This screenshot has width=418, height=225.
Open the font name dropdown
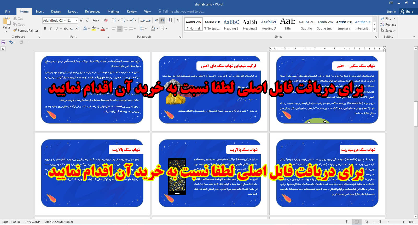65,20
